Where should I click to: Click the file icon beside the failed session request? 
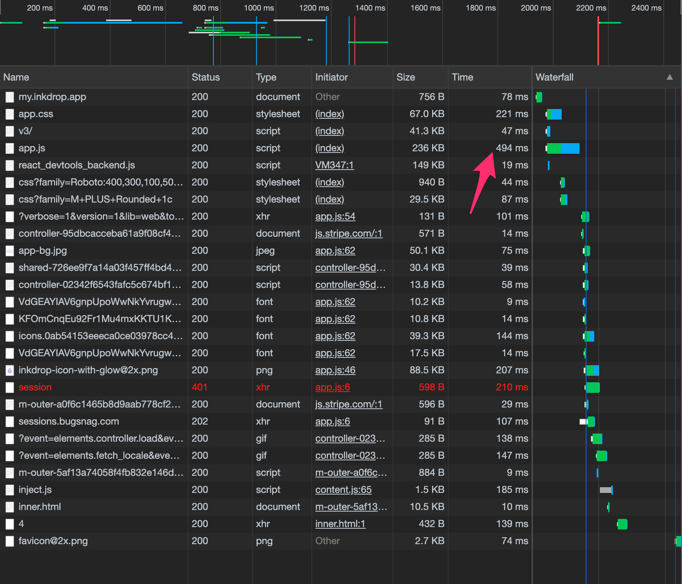click(10, 388)
